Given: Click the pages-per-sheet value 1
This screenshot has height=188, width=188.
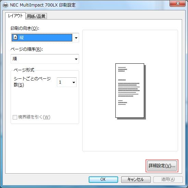Looking at the screenshot, I should point(60,82).
